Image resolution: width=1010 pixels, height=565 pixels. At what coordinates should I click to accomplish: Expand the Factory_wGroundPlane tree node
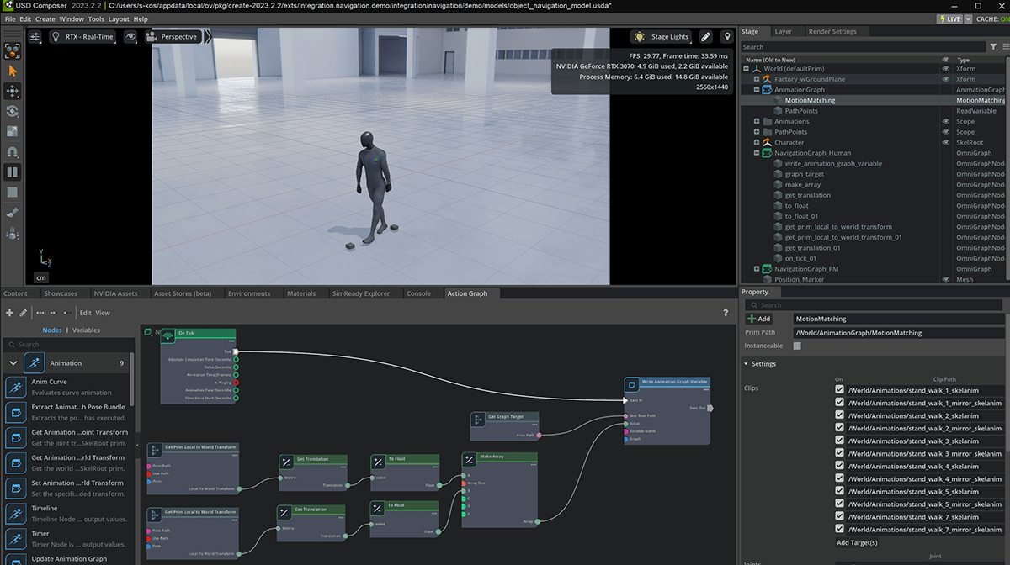757,79
